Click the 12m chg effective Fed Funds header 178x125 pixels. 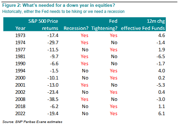[143, 25]
